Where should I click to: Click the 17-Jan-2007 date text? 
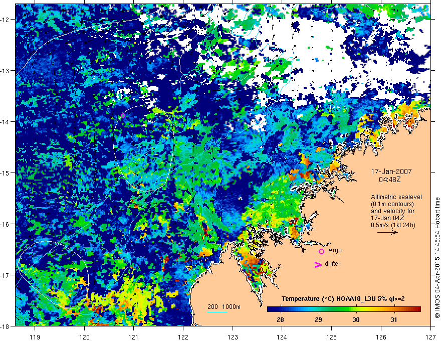(391, 172)
